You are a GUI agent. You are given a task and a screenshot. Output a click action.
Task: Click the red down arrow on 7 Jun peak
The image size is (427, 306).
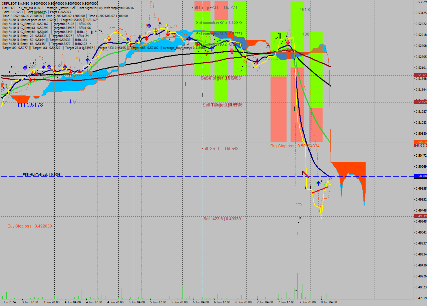coord(288,42)
